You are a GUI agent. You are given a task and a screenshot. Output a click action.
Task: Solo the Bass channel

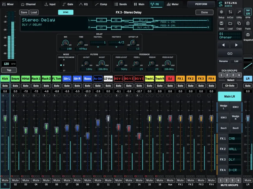coord(88,86)
